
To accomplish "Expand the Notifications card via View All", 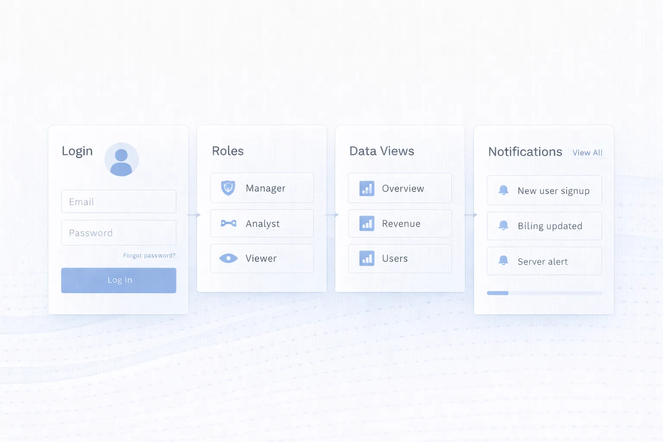I will pos(587,152).
